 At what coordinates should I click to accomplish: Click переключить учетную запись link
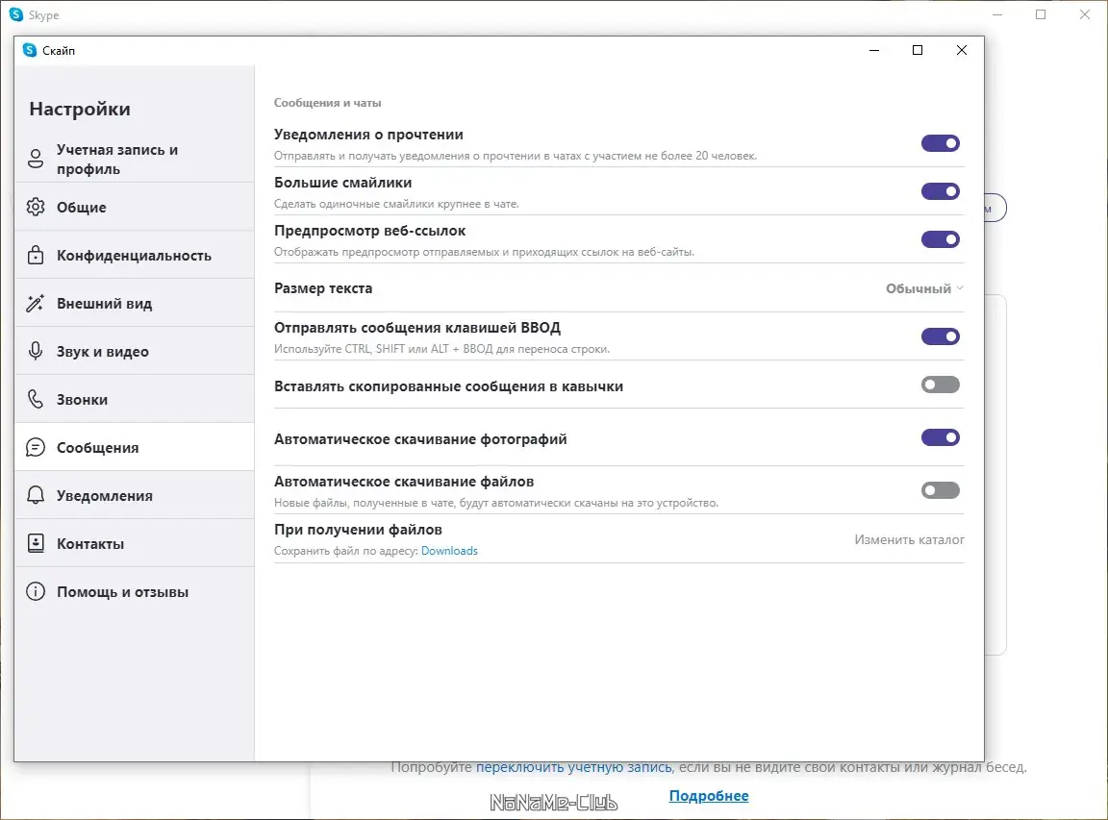pos(574,766)
